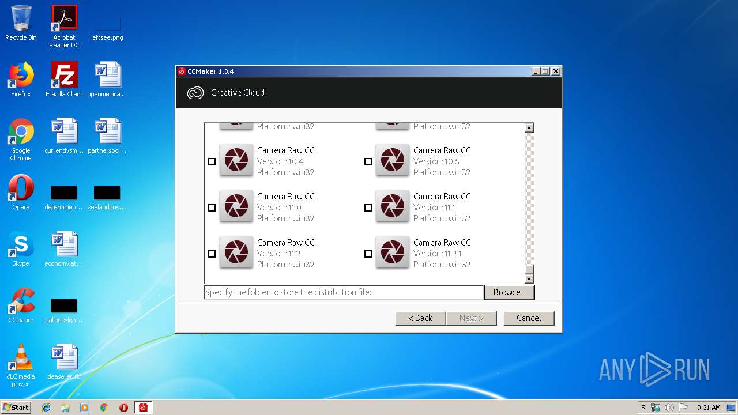Open Acrobat Reader DC shortcut
This screenshot has height=415, width=738.
64,27
